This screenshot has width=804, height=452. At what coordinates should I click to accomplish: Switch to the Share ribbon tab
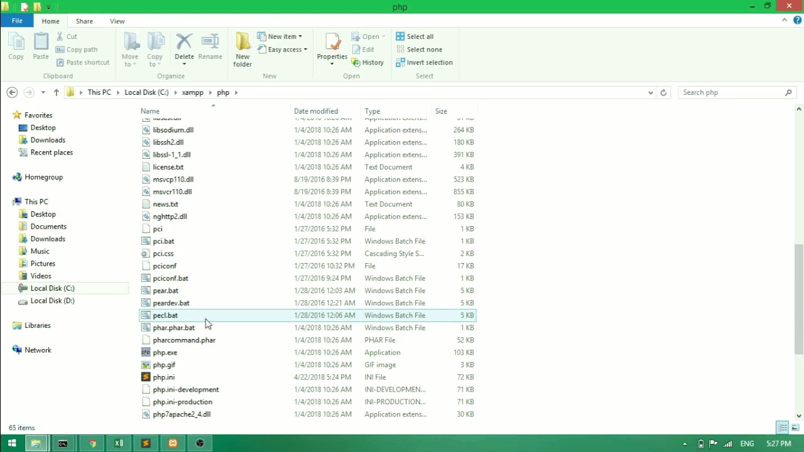click(84, 21)
